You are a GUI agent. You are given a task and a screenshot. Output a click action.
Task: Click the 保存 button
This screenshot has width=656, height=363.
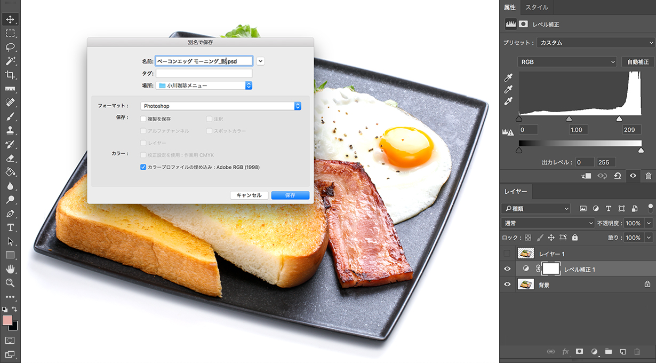click(x=290, y=195)
